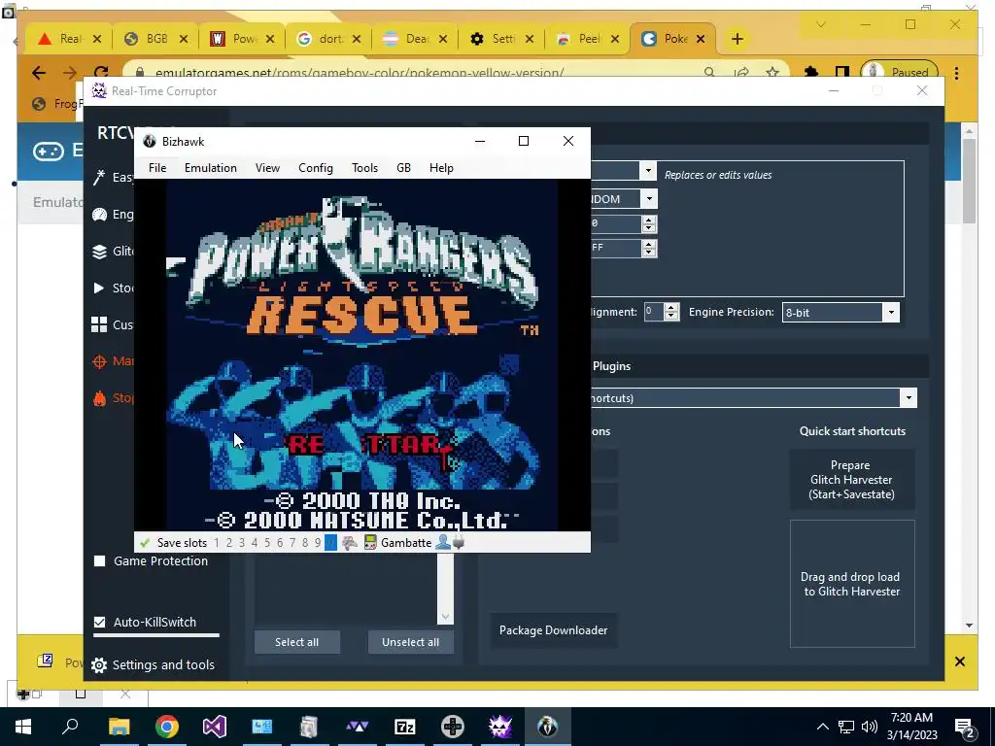
Task: Open the Package Downloader
Action: (x=553, y=629)
